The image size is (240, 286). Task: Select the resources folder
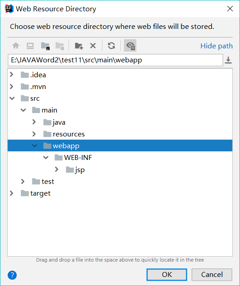pyautogui.click(x=69, y=134)
